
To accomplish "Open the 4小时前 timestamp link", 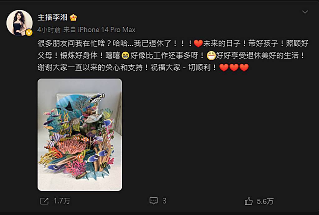I will click(x=49, y=30).
